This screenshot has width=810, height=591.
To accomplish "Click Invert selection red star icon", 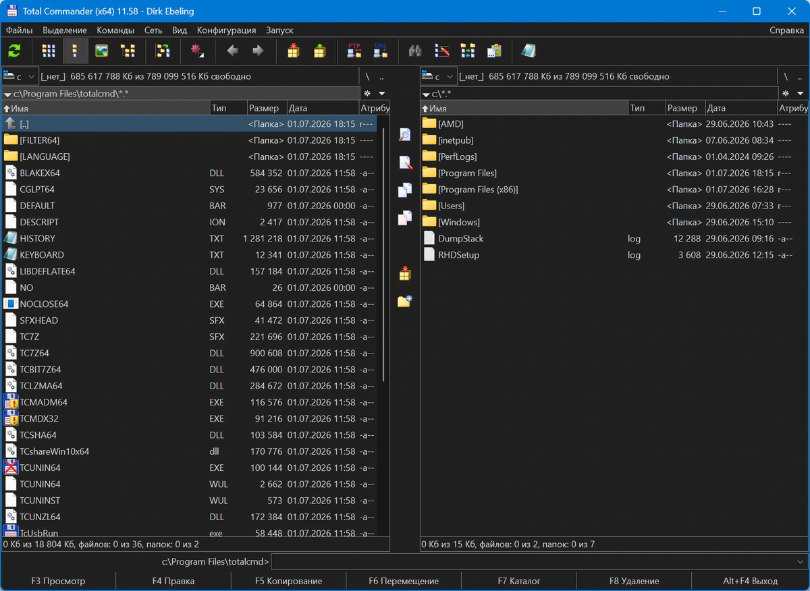I will (x=197, y=51).
